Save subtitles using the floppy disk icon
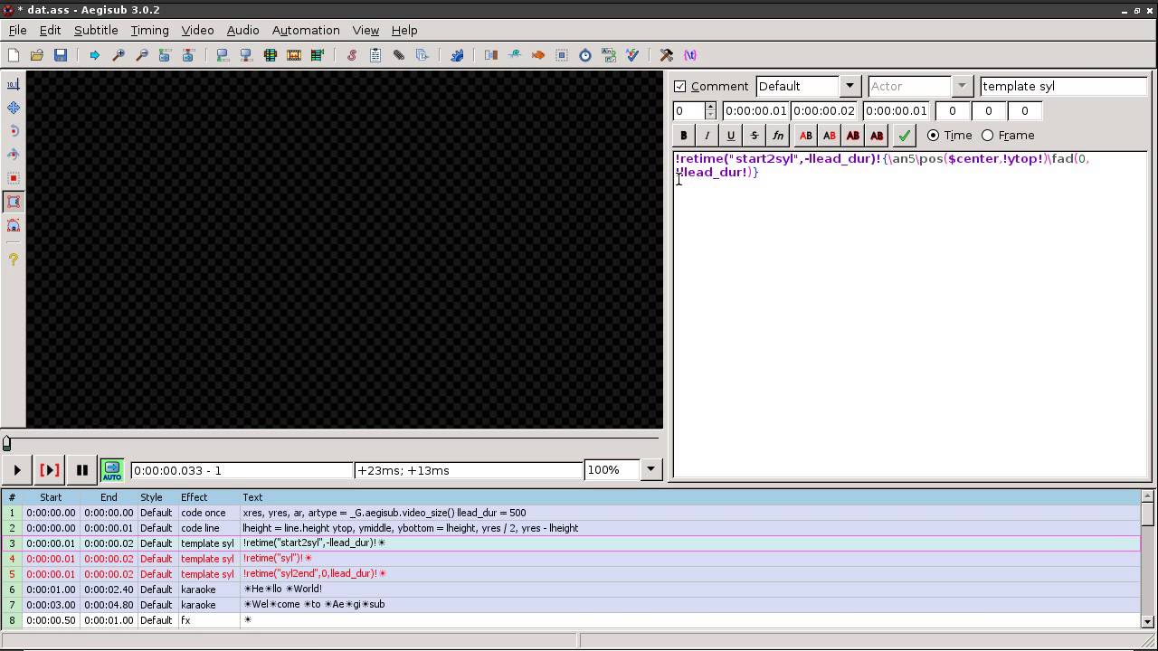This screenshot has height=651, width=1158. [x=61, y=55]
